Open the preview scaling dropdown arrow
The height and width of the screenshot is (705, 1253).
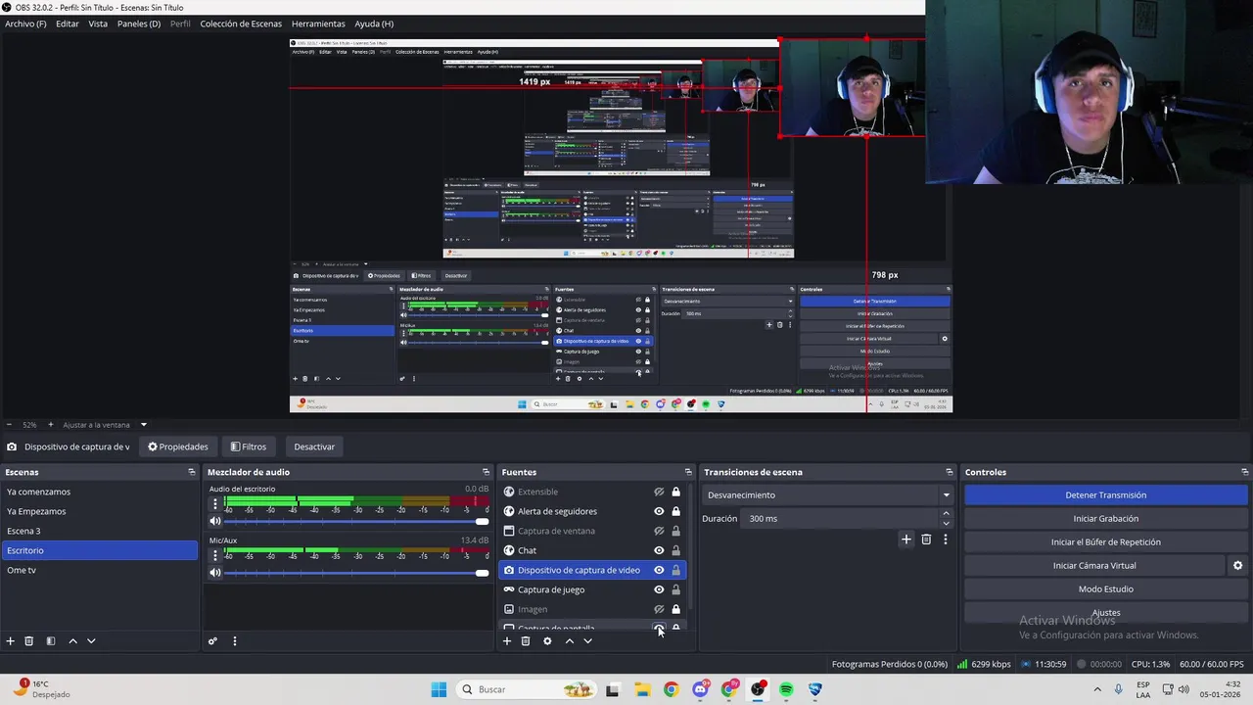(x=143, y=425)
